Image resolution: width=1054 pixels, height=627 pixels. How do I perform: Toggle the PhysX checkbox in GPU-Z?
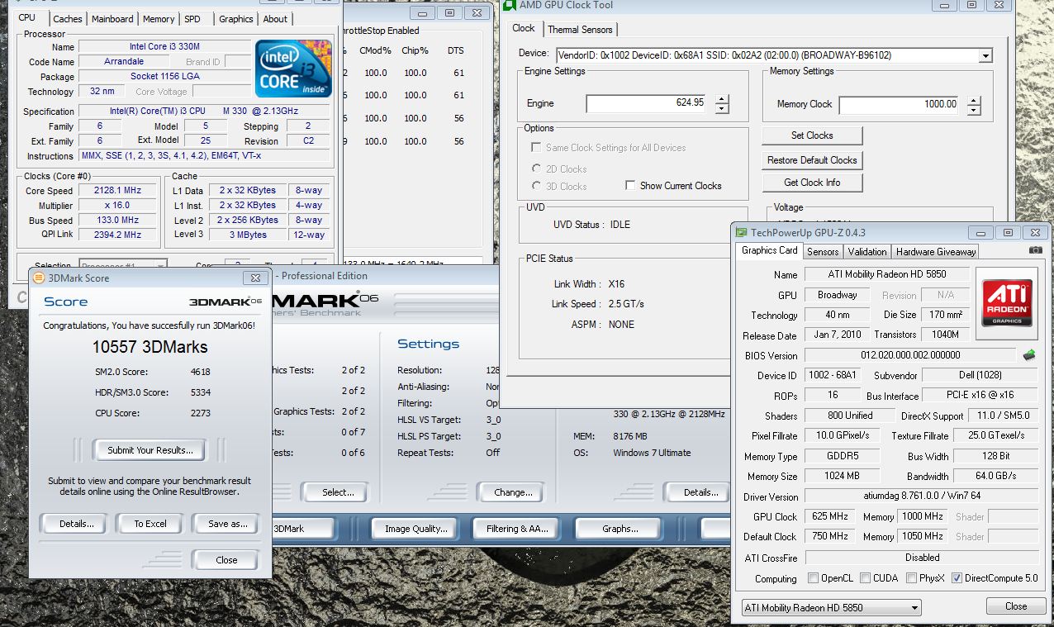tap(911, 578)
